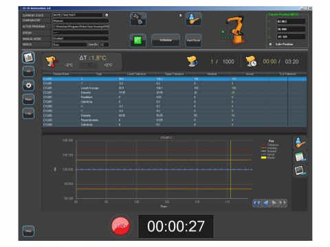Click the Z position value field
Image resolution: width=330 pixels, height=247 pixels.
291,36
